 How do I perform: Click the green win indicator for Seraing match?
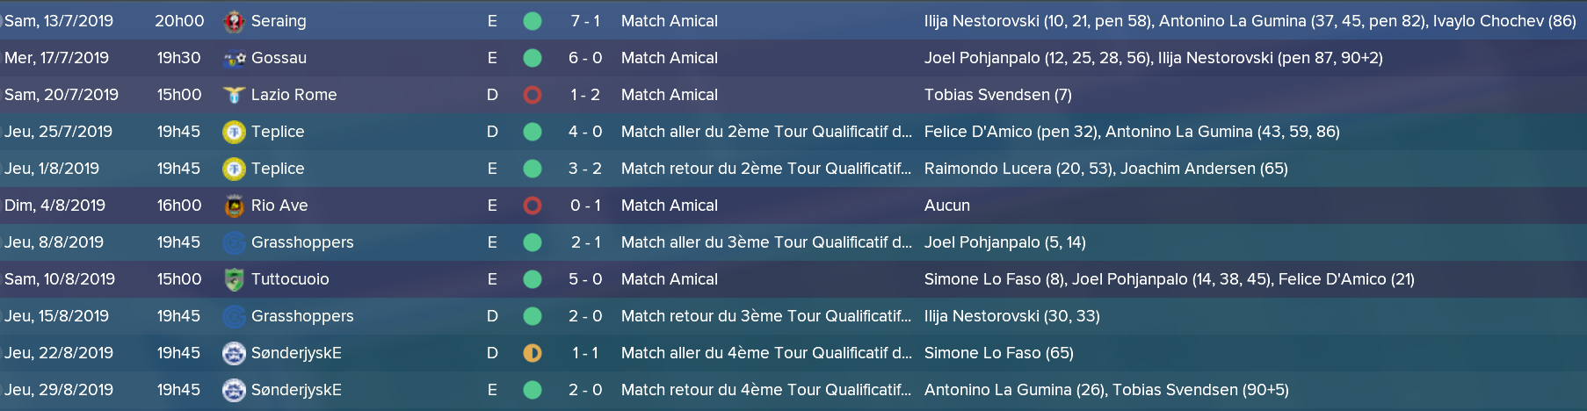(x=533, y=21)
